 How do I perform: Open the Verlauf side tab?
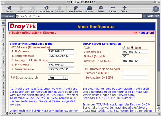3,47
